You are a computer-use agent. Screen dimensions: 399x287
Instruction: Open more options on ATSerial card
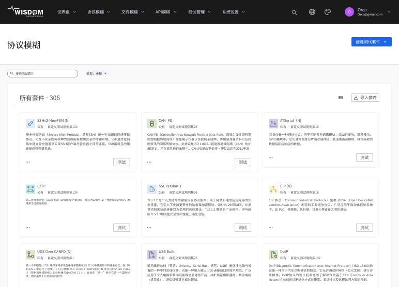click(x=270, y=157)
